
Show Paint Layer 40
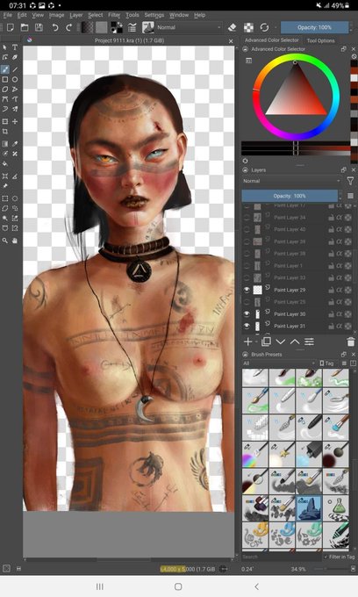point(247,230)
